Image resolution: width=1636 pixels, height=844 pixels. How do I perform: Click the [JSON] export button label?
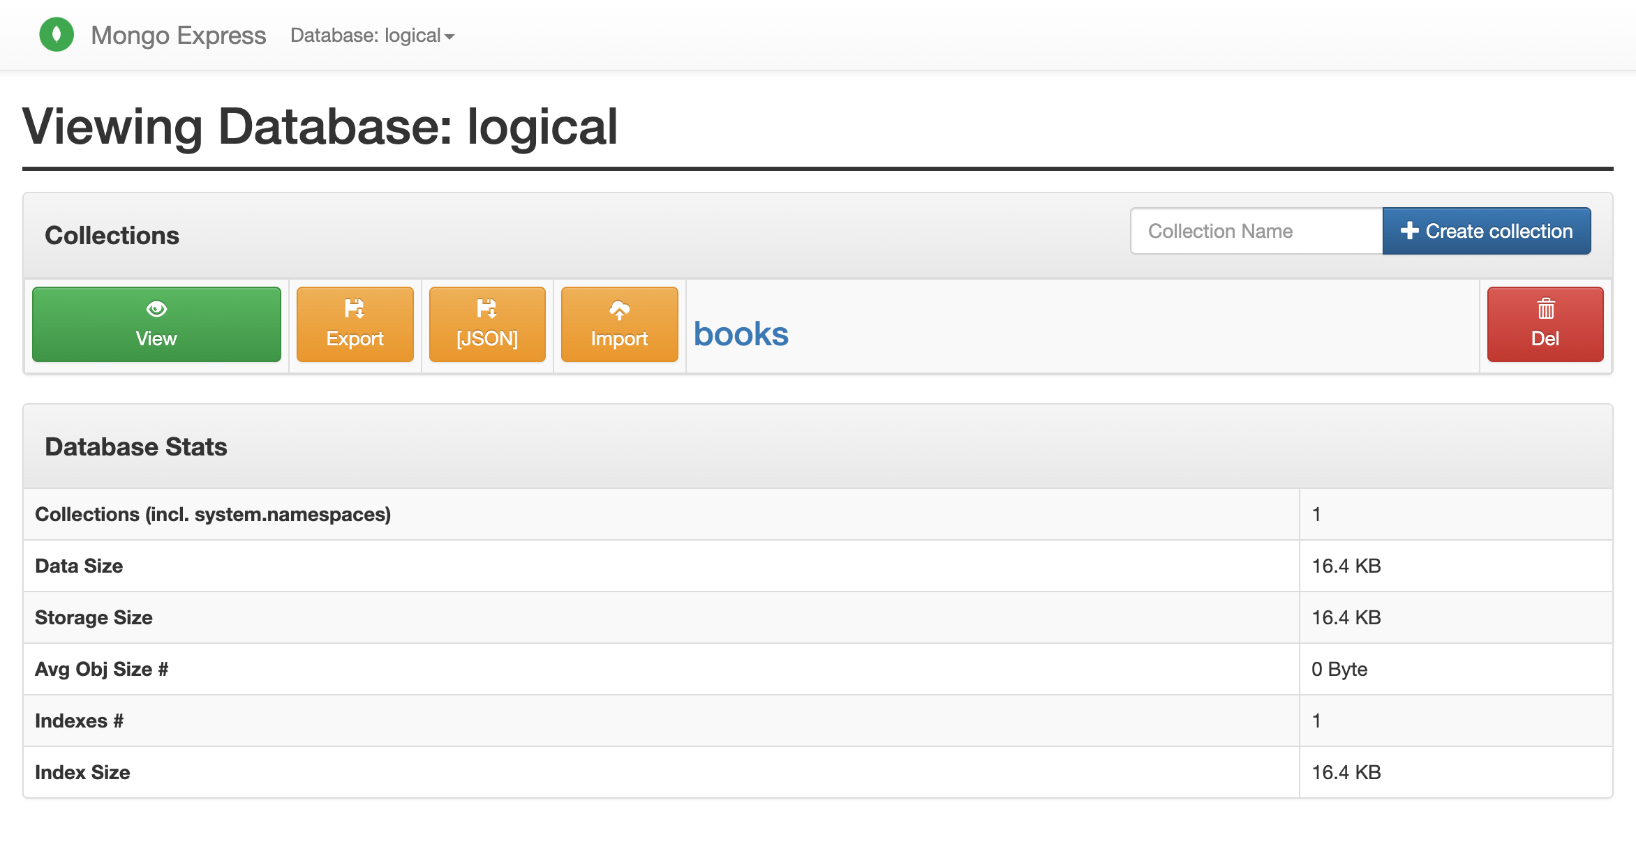point(486,339)
